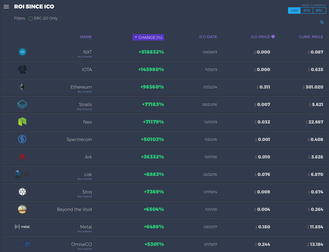This screenshot has width=329, height=252.
Task: Sort by NAME column header
Action: point(86,37)
